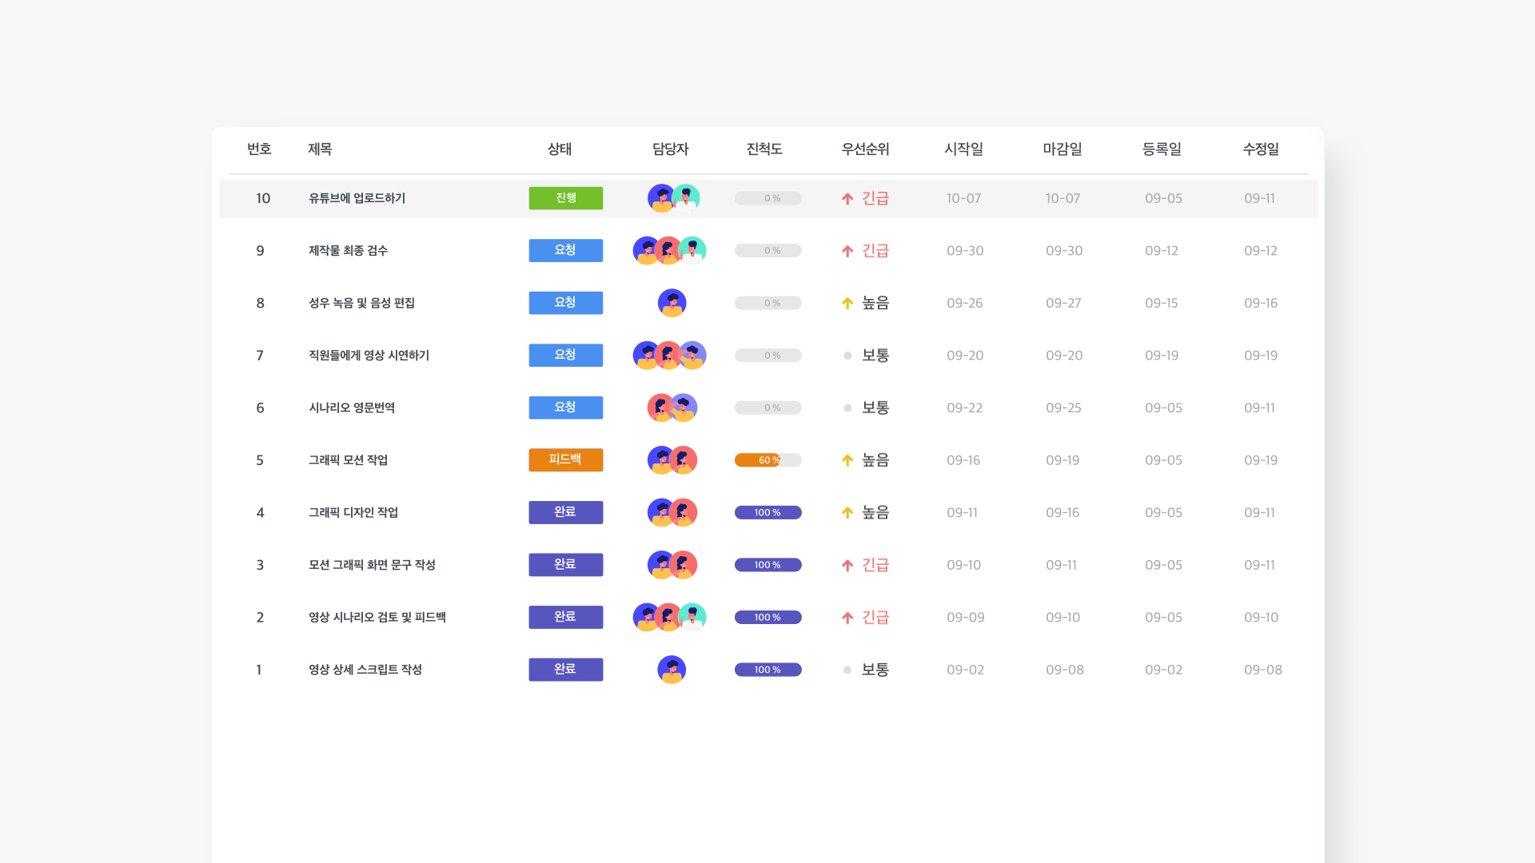Click the yellow high-priority arrow for task 8
The width and height of the screenshot is (1535, 863).
click(x=847, y=304)
